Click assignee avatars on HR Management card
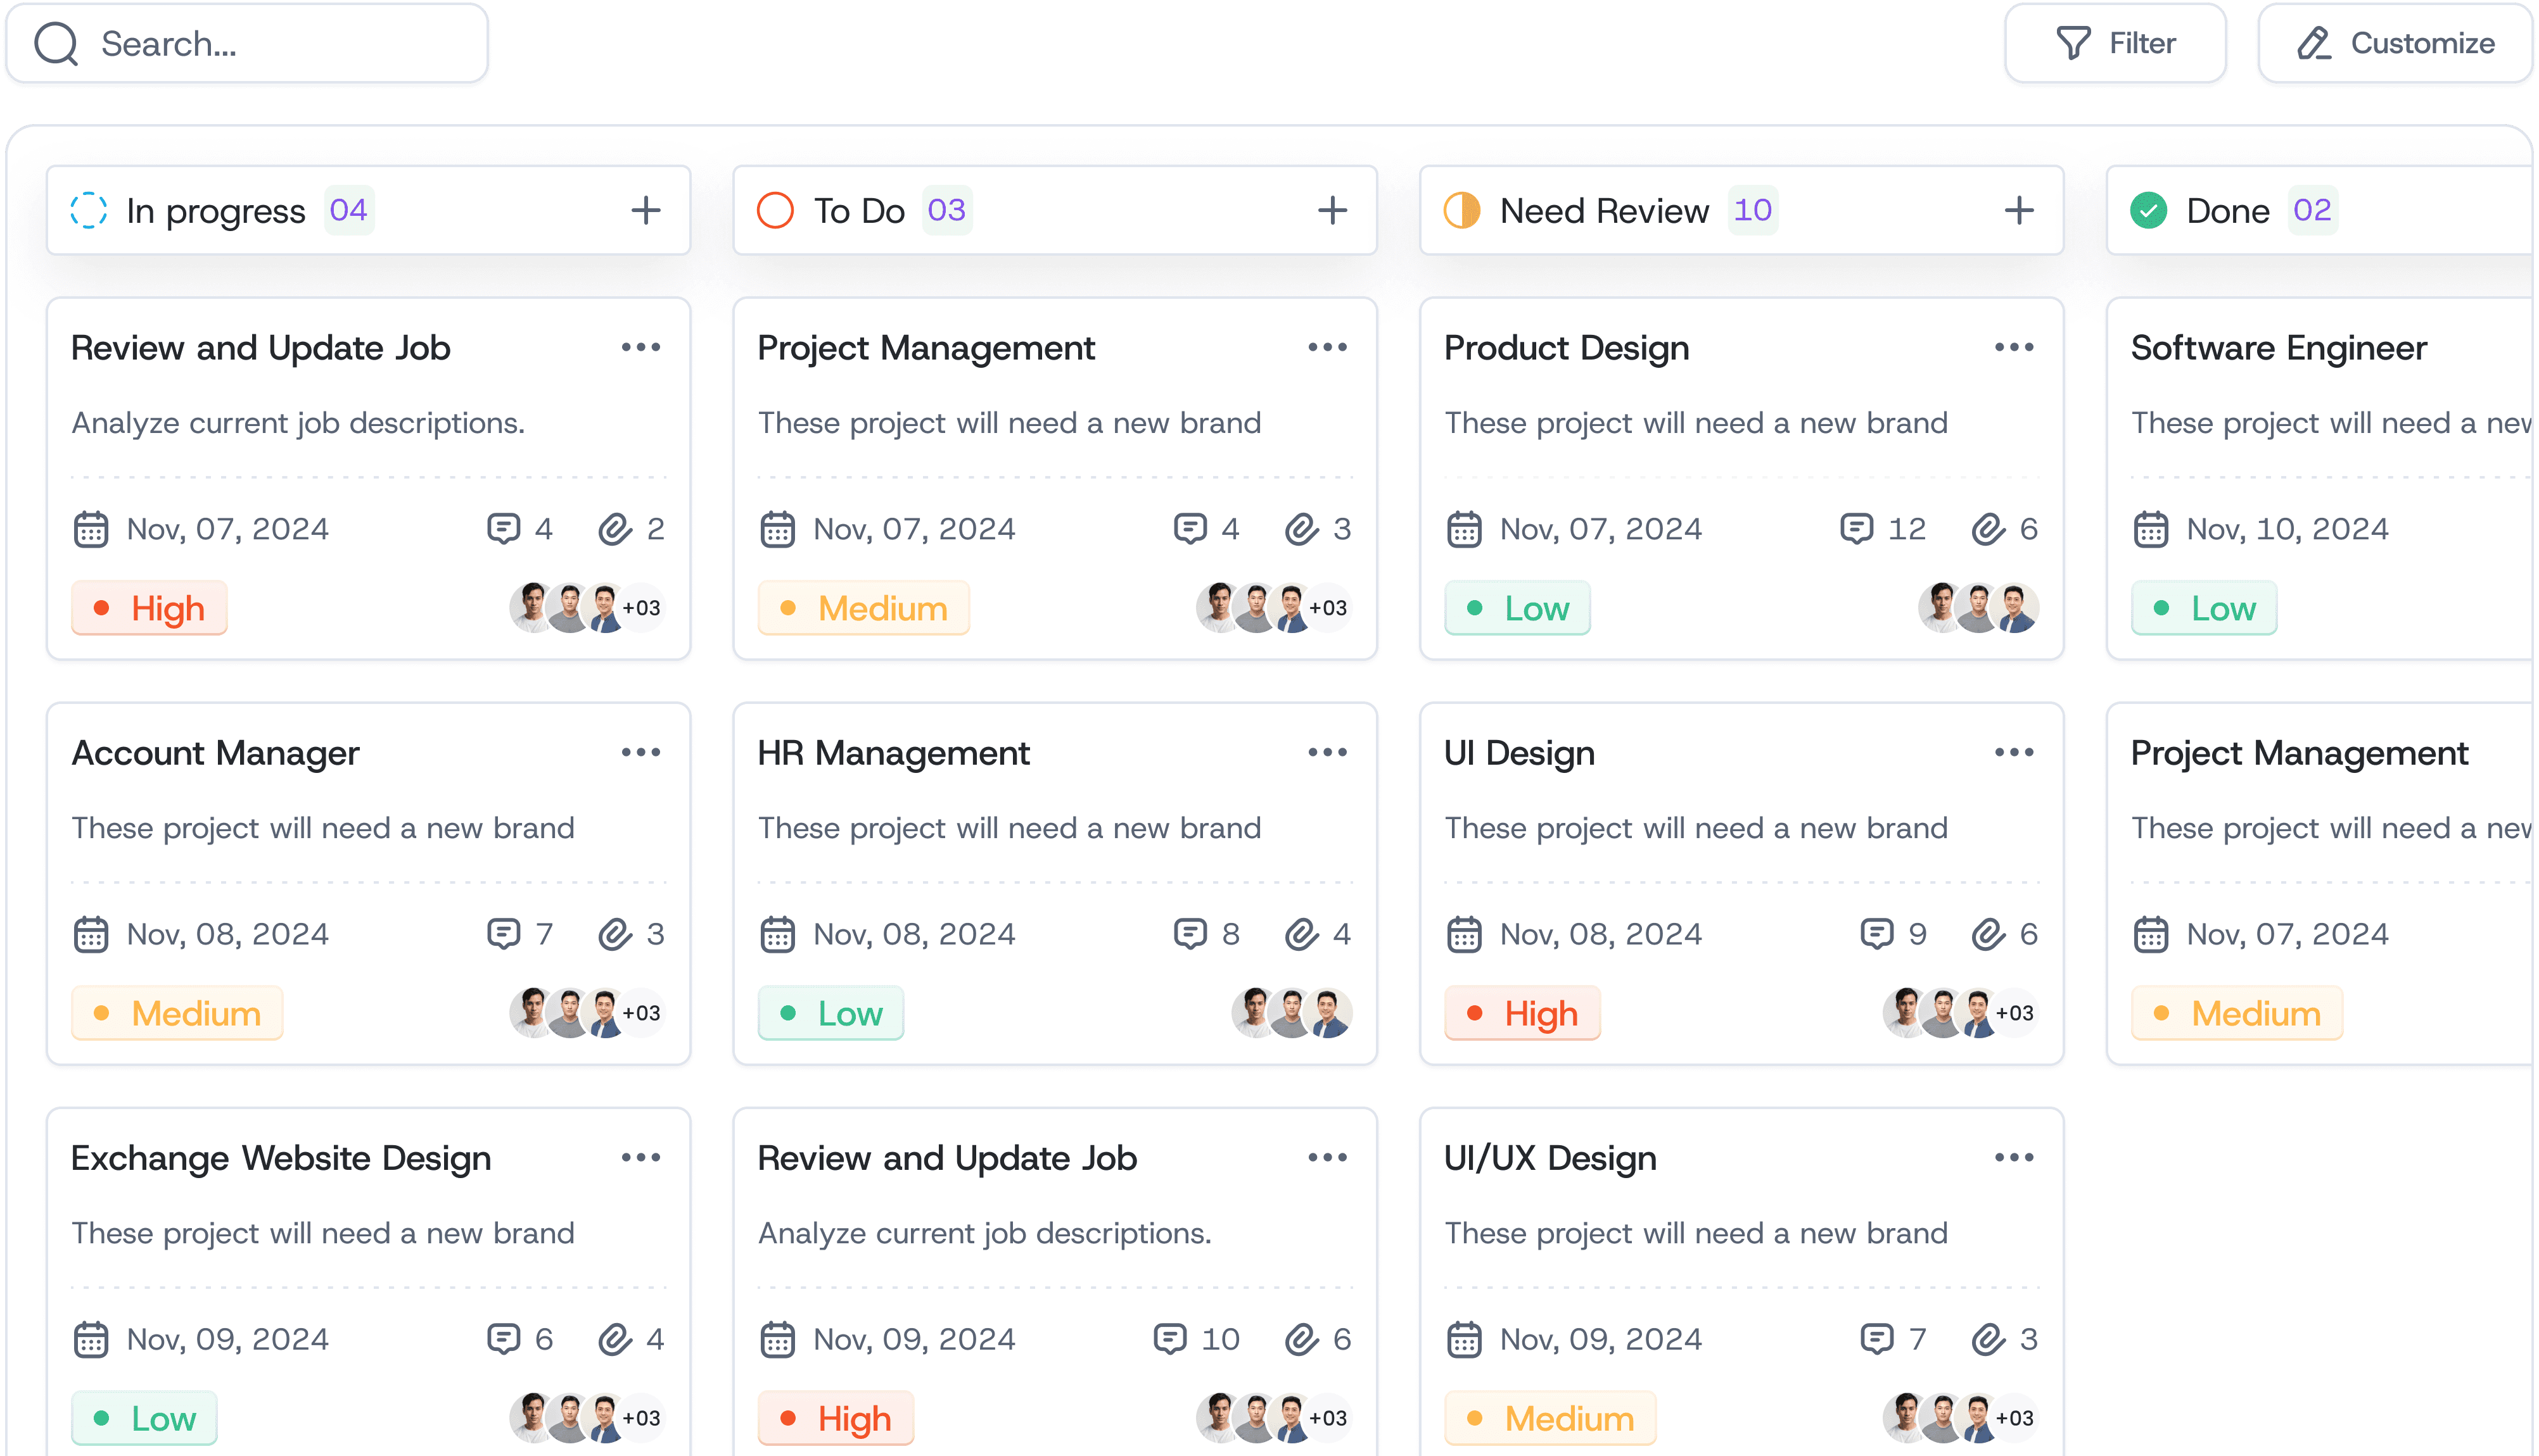 pyautogui.click(x=1292, y=1013)
